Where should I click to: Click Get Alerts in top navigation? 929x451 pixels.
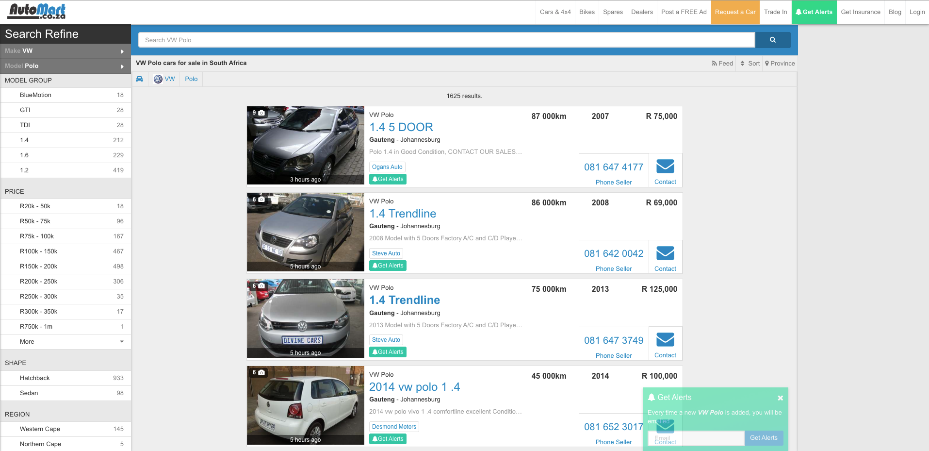(x=814, y=12)
